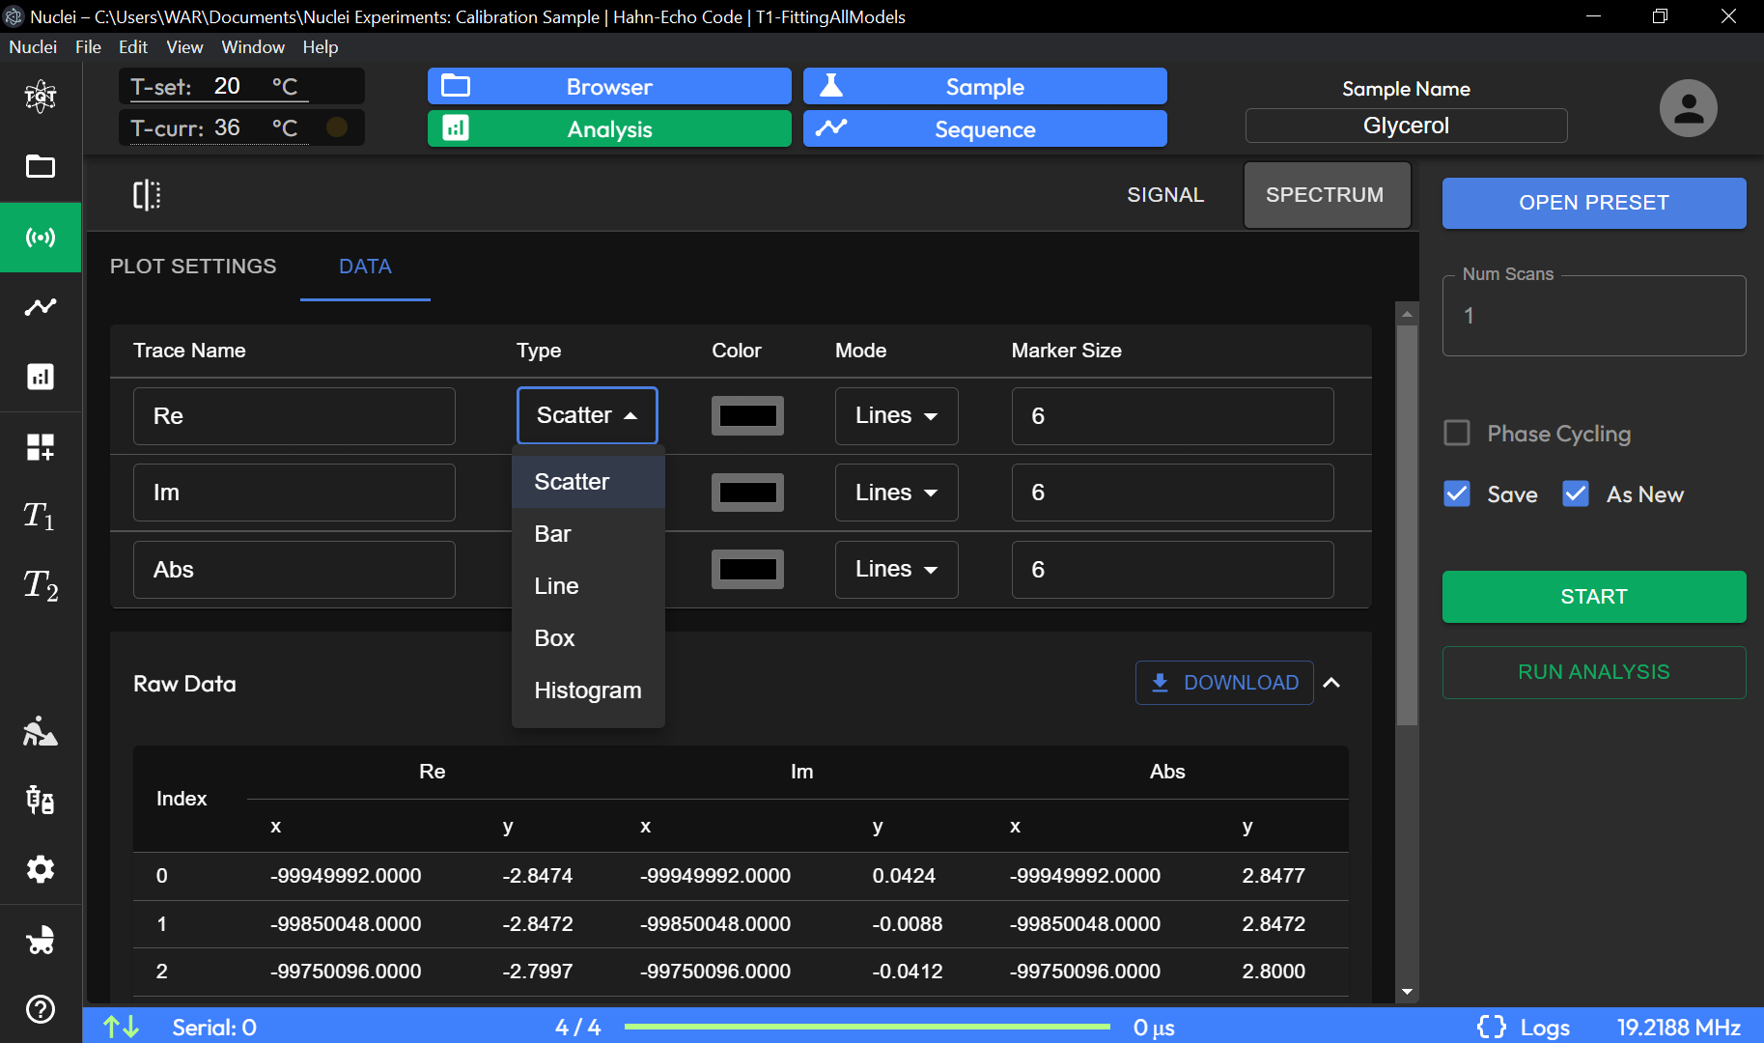Open the T1 experiment sidebar icon
Image resolution: width=1764 pixels, height=1043 pixels.
coord(41,516)
